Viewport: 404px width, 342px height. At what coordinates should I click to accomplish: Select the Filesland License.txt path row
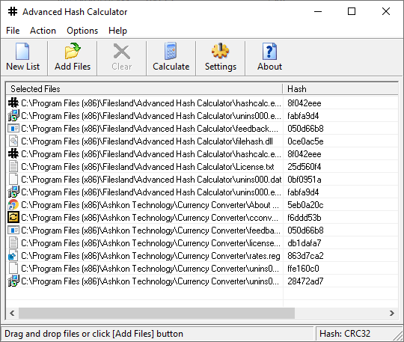pyautogui.click(x=147, y=166)
